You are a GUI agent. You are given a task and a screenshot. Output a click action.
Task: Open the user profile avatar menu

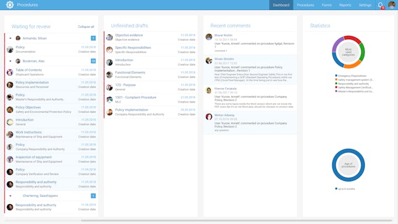392,5
